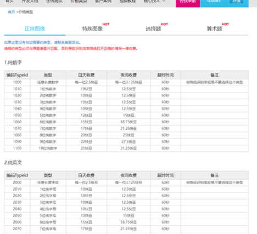Click the 21.25快豆 night price in row 1070
This screenshot has width=257, height=234.
coord(128,128)
